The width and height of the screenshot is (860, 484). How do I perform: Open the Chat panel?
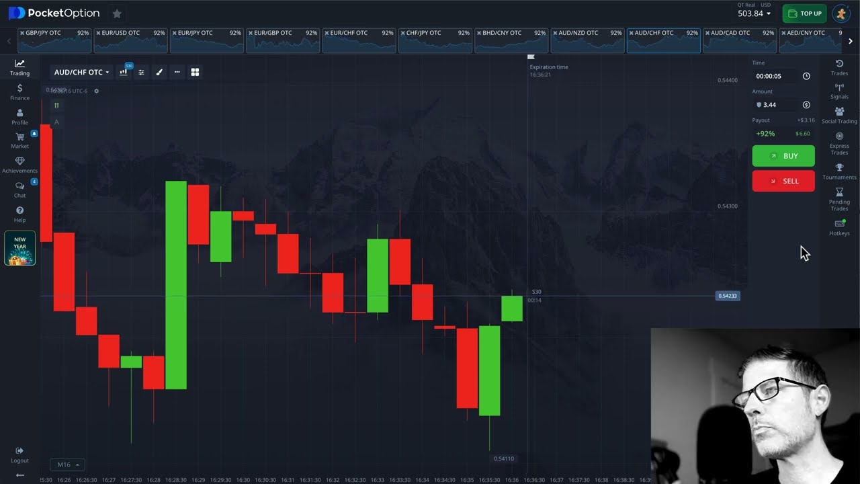point(19,190)
